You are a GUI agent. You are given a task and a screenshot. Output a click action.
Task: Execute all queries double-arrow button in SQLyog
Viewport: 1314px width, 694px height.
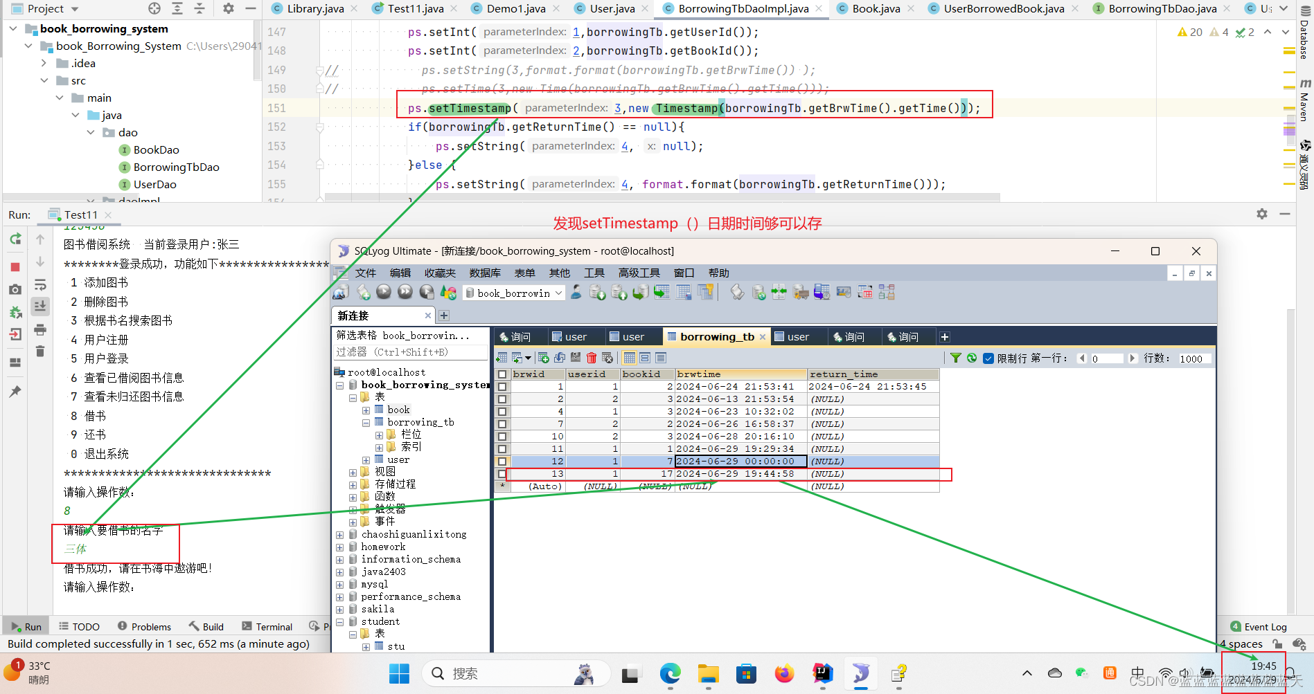(405, 292)
